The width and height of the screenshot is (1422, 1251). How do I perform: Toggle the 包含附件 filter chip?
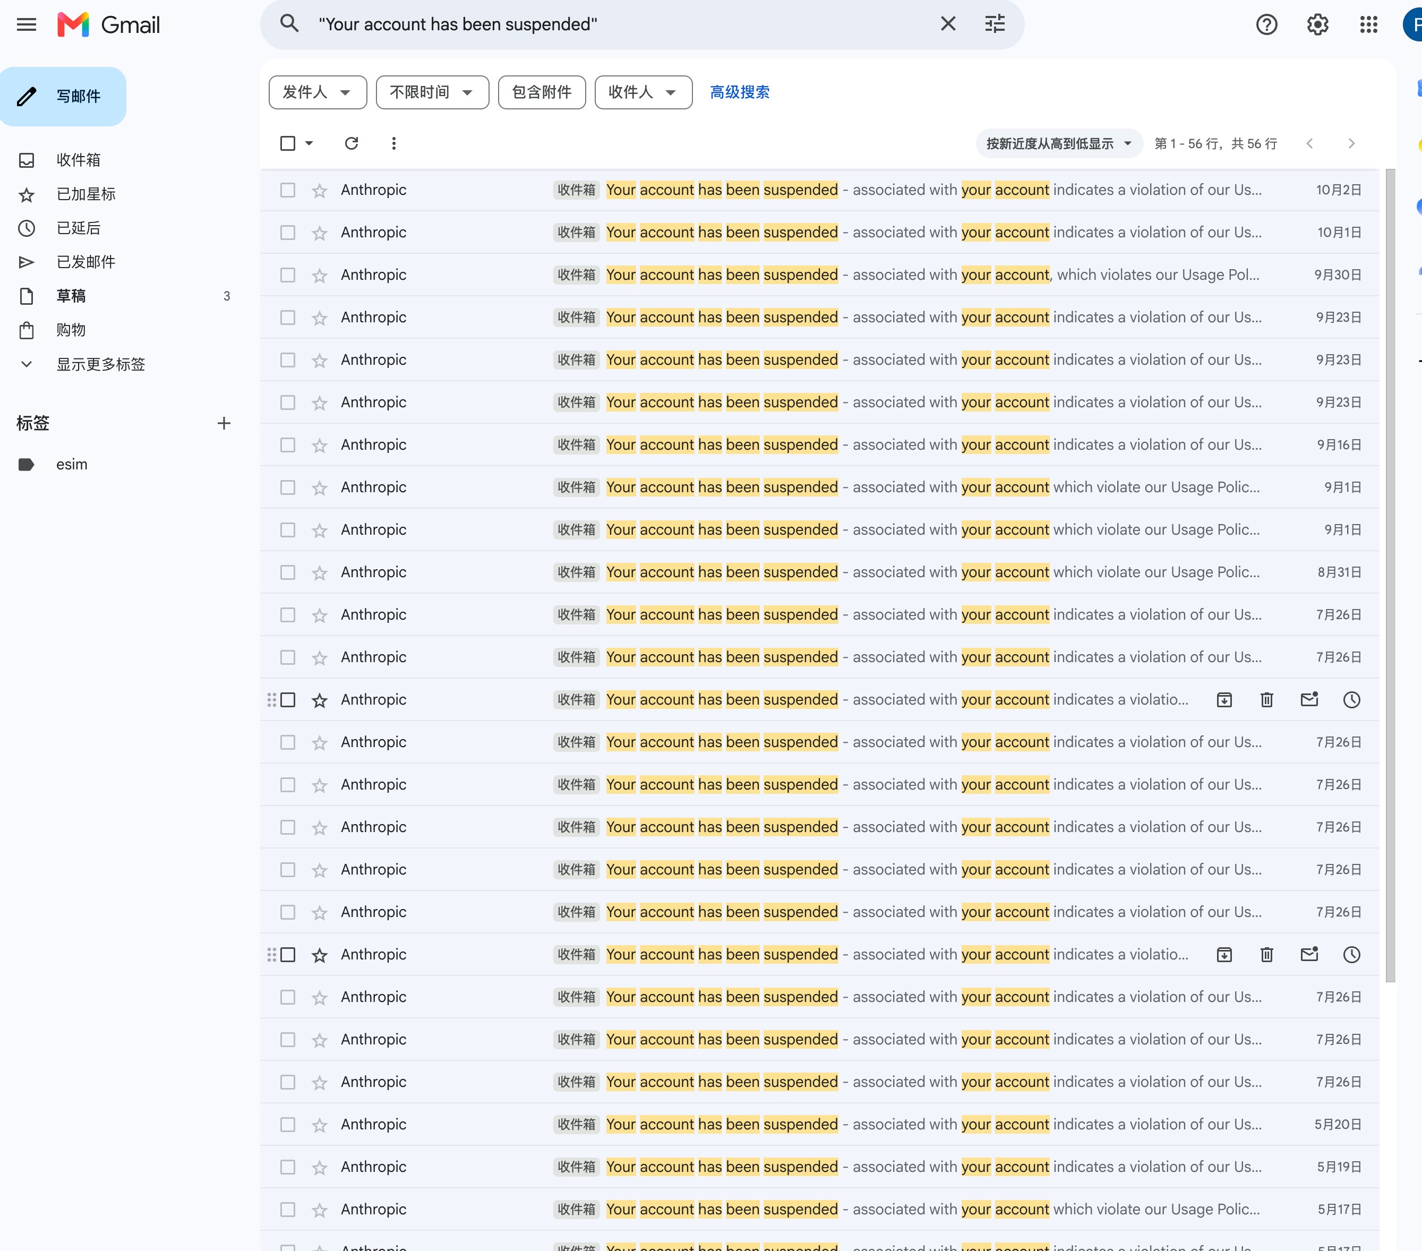click(x=541, y=92)
